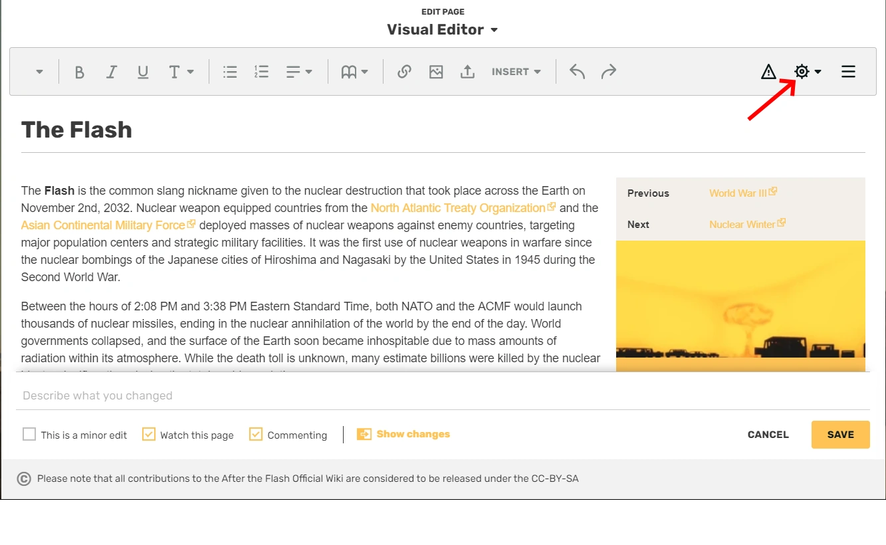Switch editor via Visual Editor dropdown
This screenshot has height=545, width=886.
(443, 30)
